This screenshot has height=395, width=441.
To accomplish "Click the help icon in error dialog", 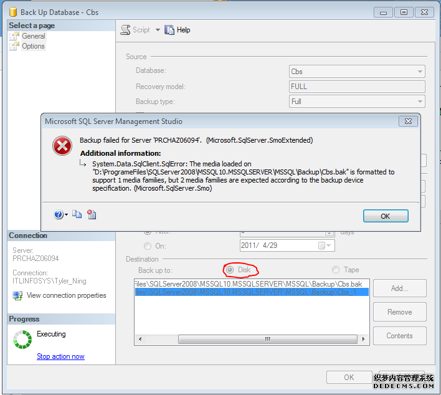I will point(59,214).
